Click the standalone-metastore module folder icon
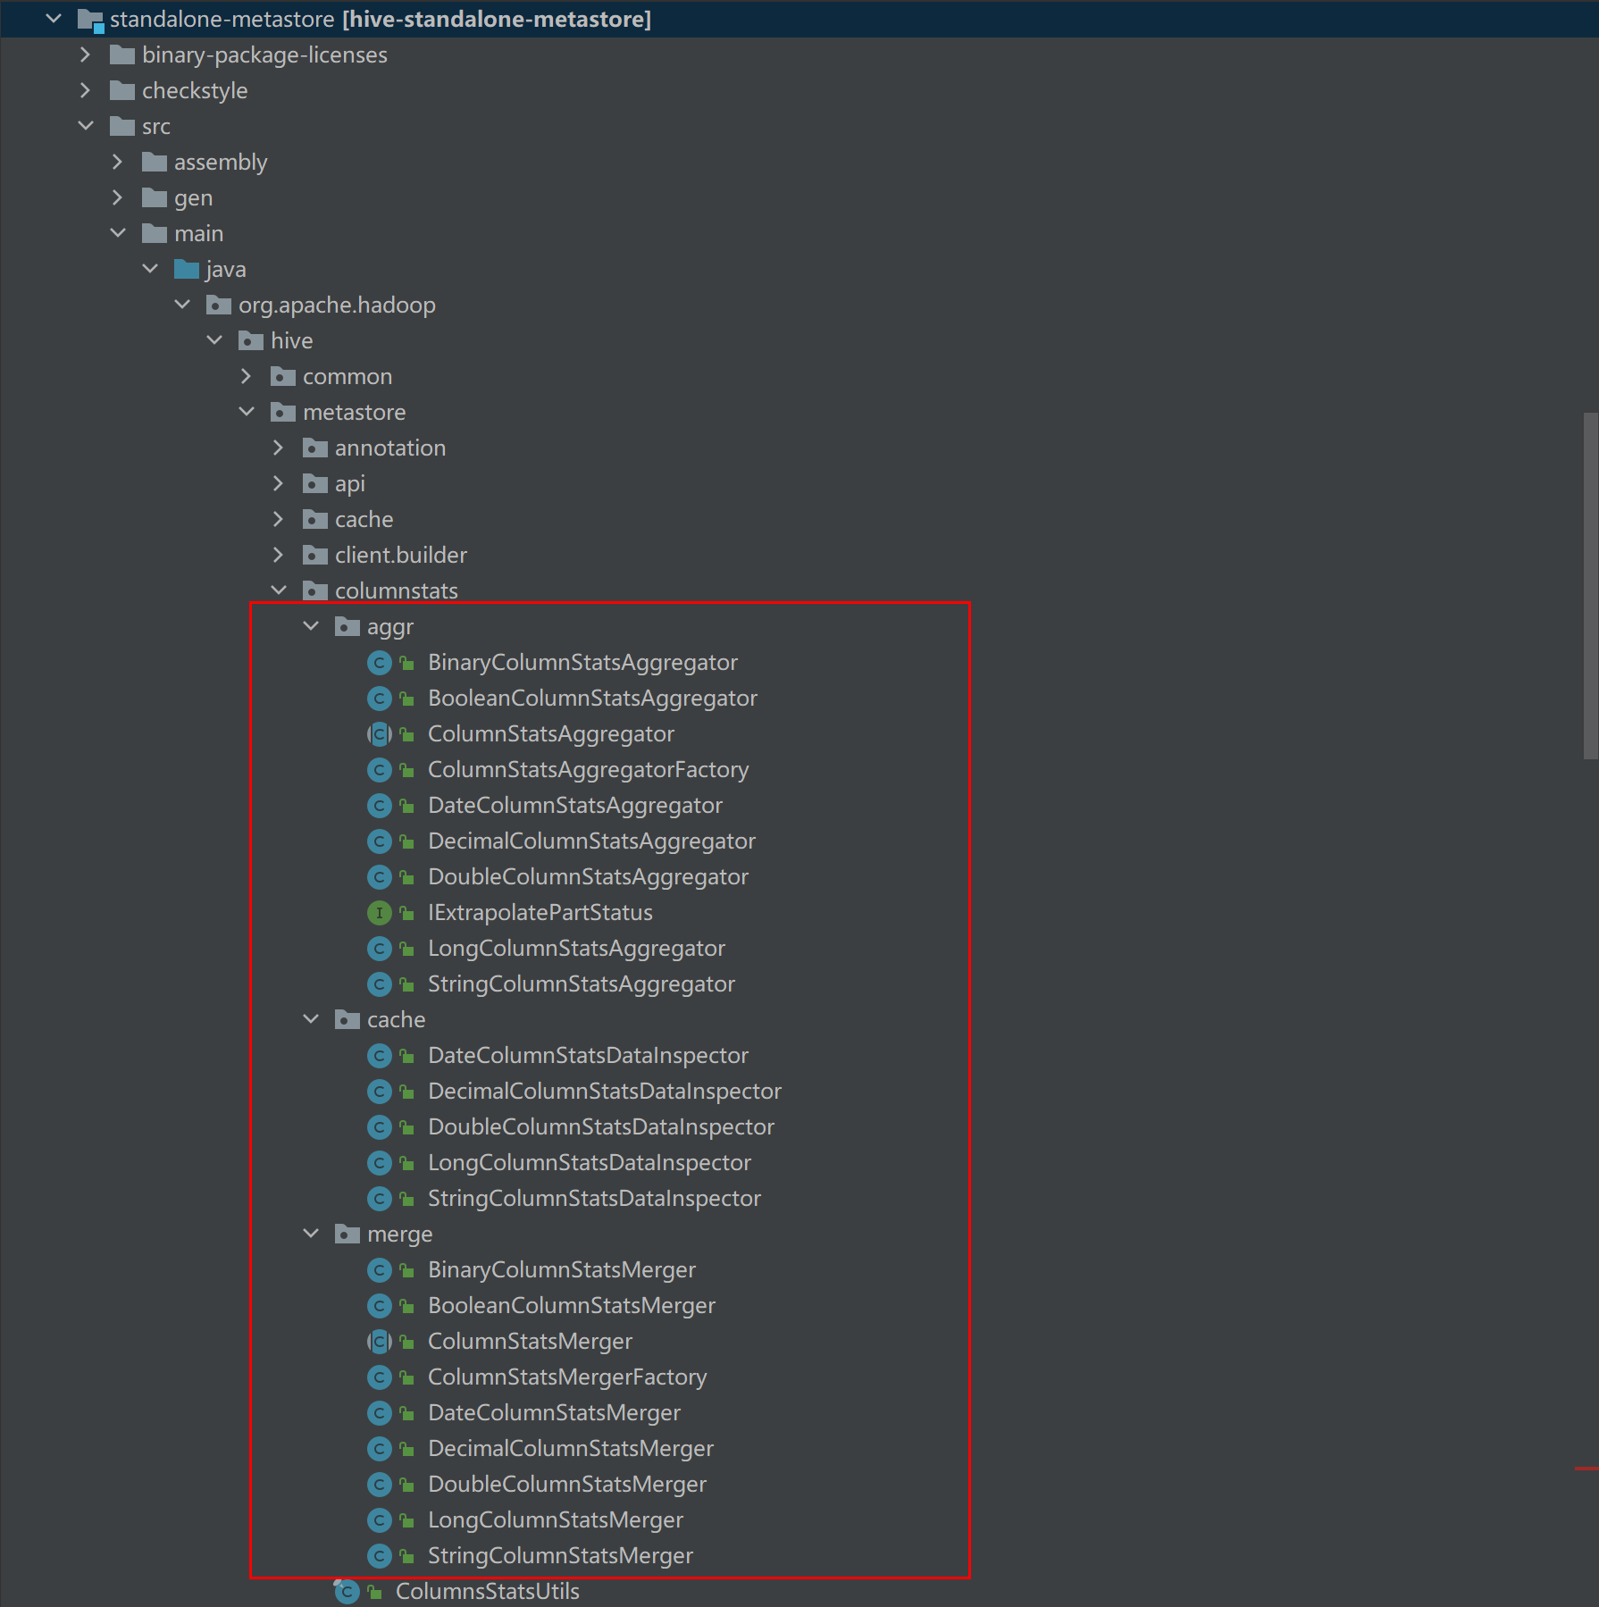The height and width of the screenshot is (1607, 1599). [x=90, y=20]
